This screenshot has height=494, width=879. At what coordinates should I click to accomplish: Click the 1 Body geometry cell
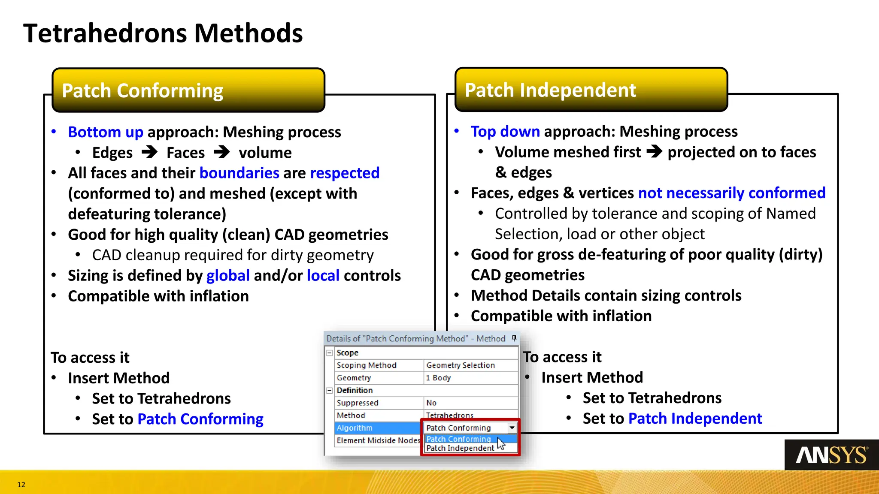[438, 378]
